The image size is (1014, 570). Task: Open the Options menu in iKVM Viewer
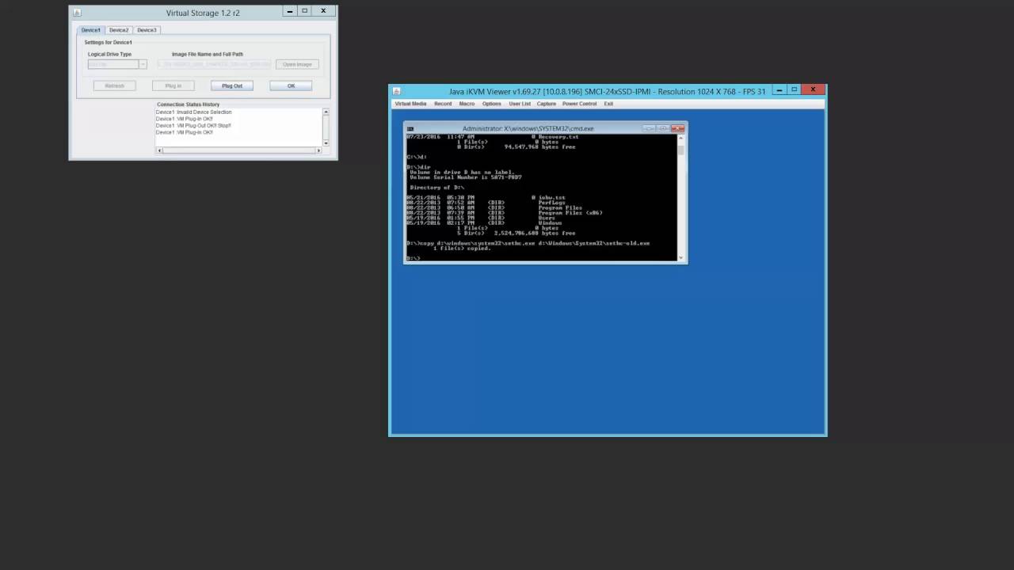[x=491, y=104]
